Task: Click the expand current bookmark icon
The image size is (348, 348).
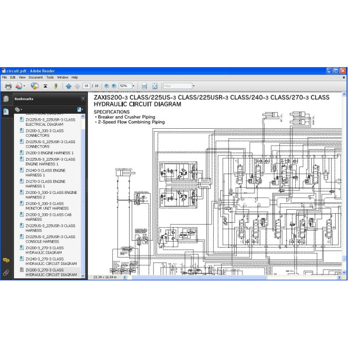Action: pyautogui.click(x=80, y=109)
